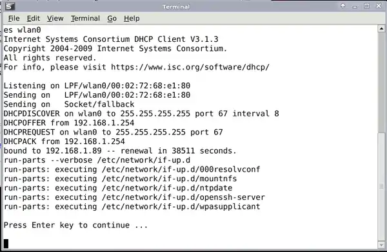Open the Terminal menu
This screenshot has height=252, width=387.
coord(85,19)
